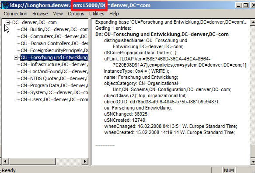Select the CN=Computers tree item
255x173 pixels.
55,36
